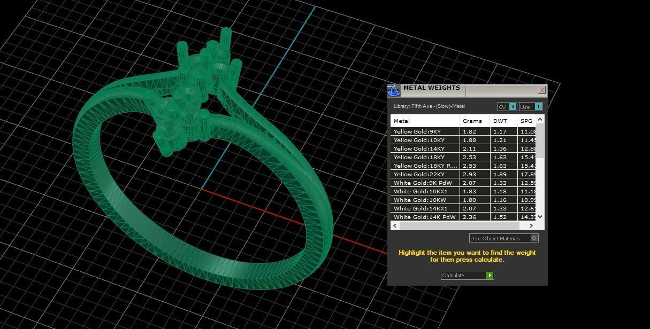Viewport: 650px width, 329px height.
Task: Click the 2.36 grams value
Action: (x=469, y=217)
